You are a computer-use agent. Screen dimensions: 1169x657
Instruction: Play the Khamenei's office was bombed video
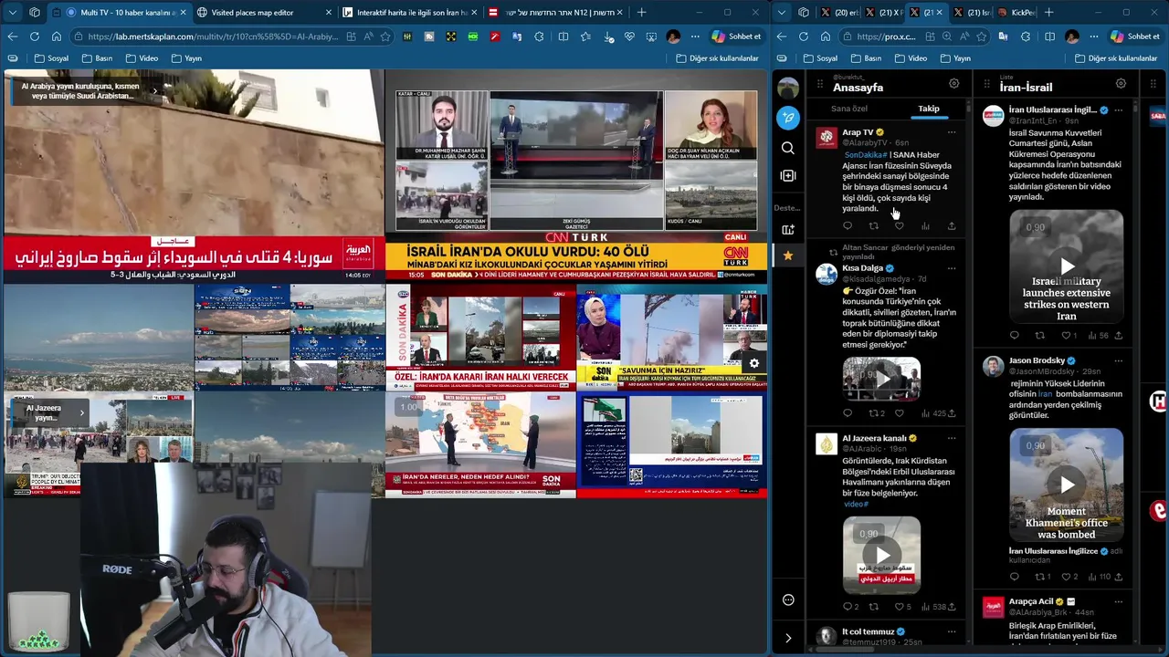1067,485
